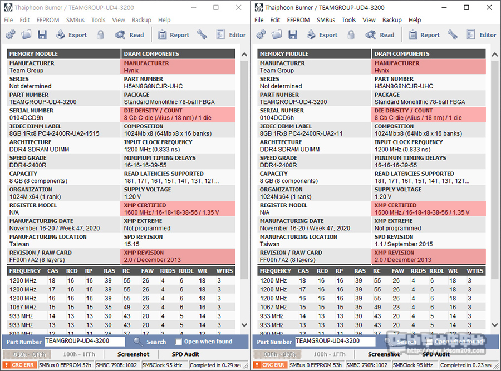The image size is (501, 371).
Task: Click Read icon in left window toolbar
Action: coord(120,34)
